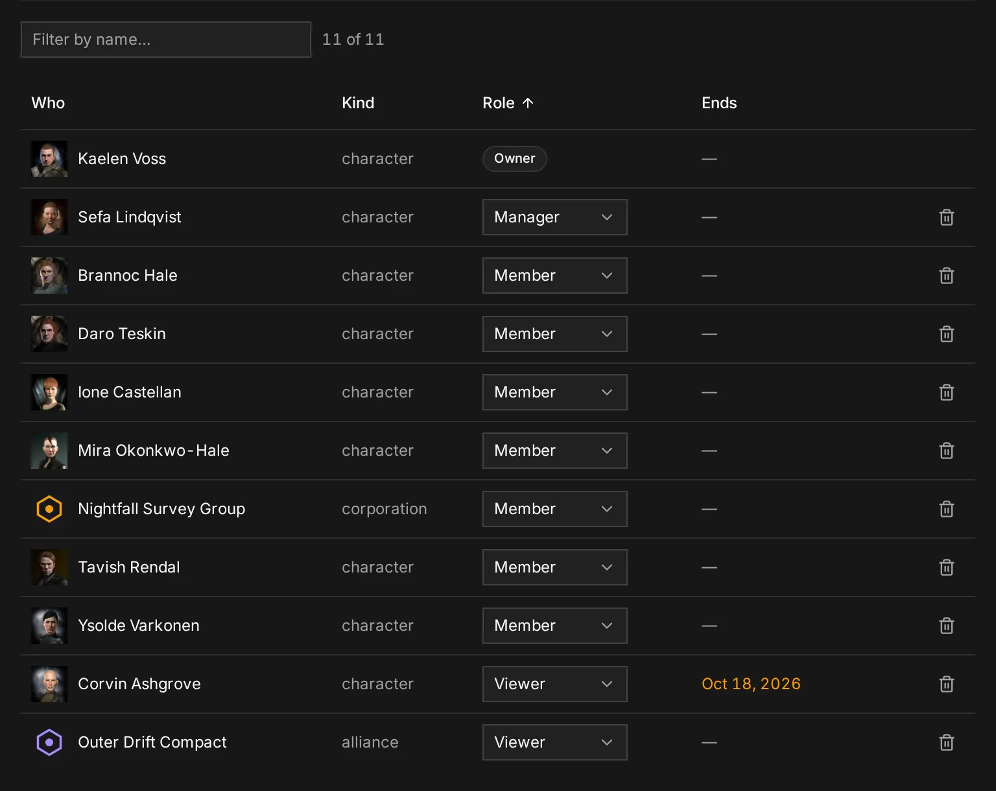The width and height of the screenshot is (996, 791).
Task: Click the "corporation" kind cell
Action: click(385, 509)
